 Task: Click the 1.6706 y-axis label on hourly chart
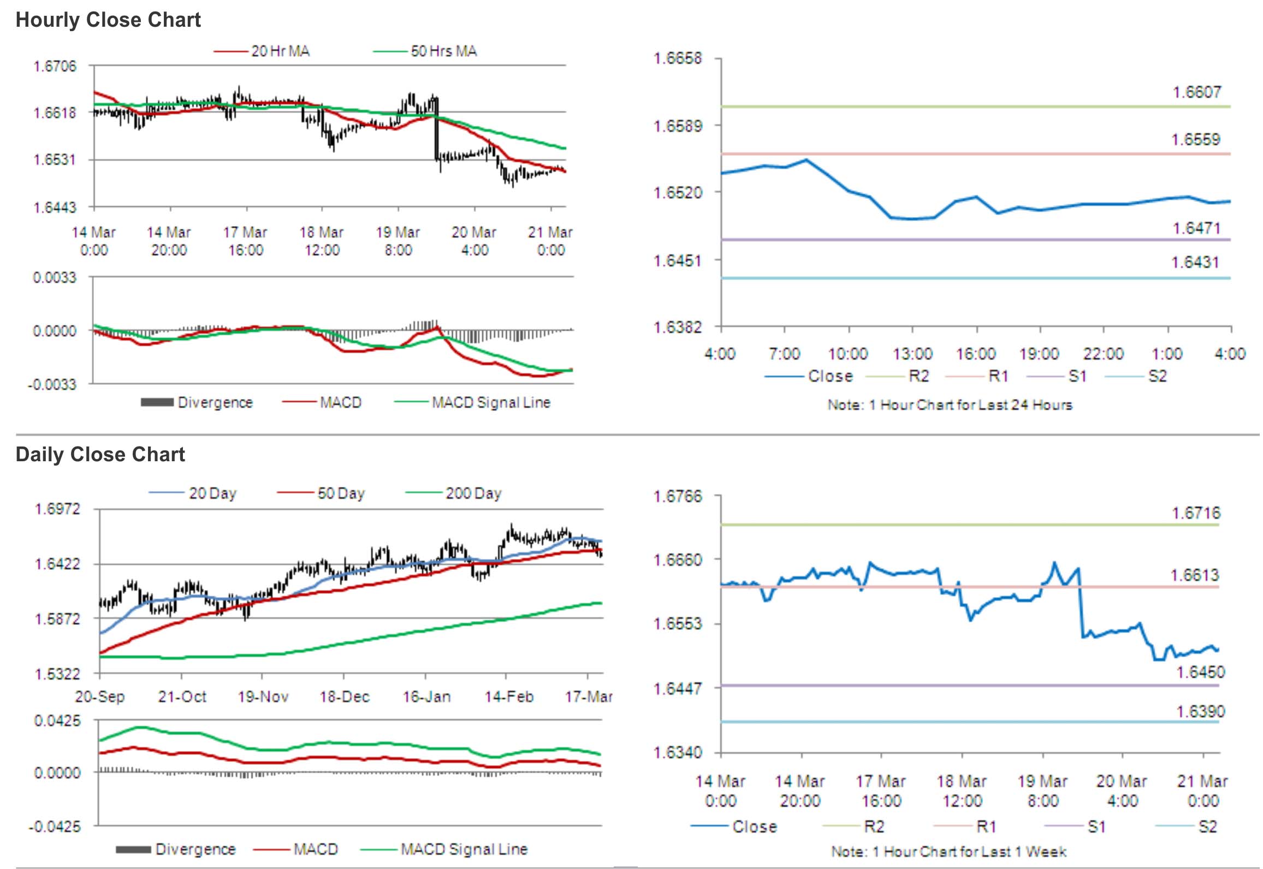(55, 67)
